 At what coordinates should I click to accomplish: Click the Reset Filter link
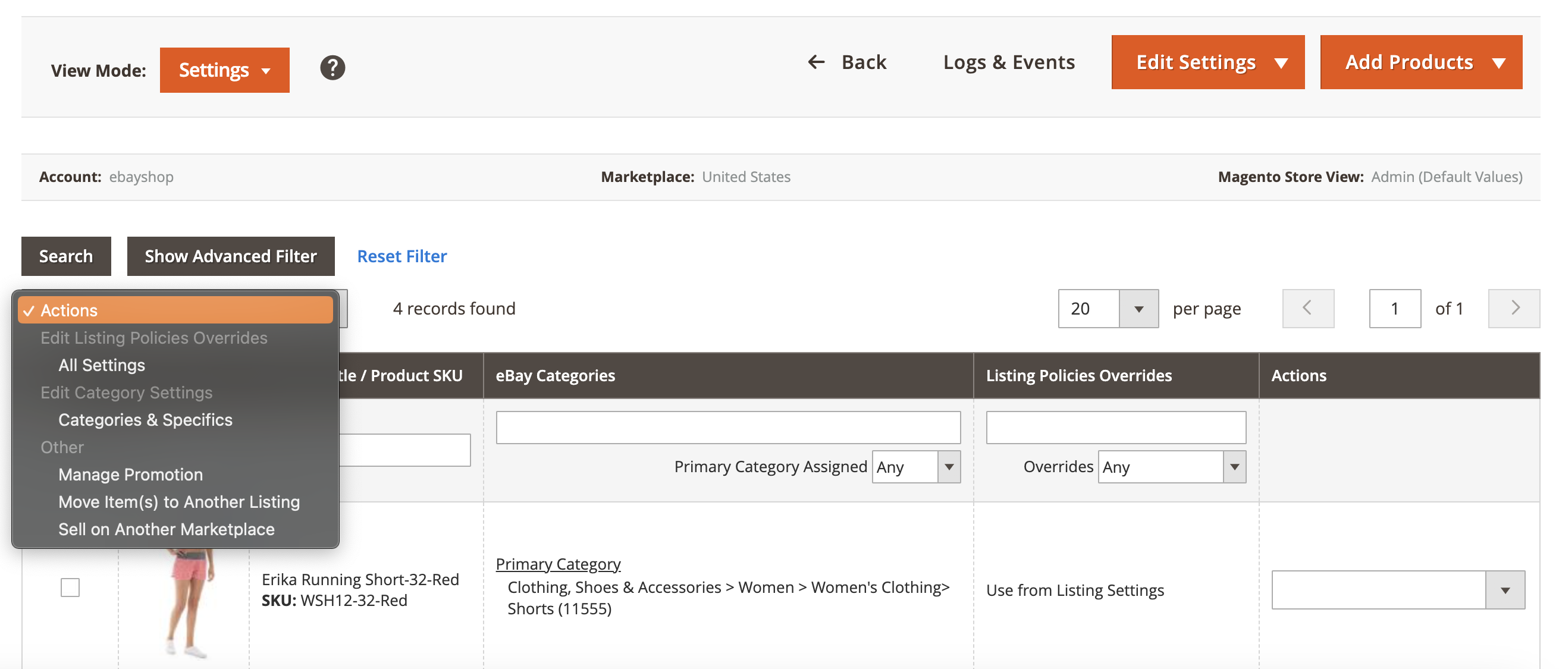pyautogui.click(x=401, y=256)
